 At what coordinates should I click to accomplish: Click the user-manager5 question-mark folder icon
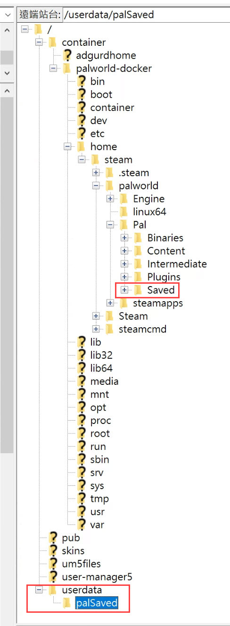tap(53, 576)
